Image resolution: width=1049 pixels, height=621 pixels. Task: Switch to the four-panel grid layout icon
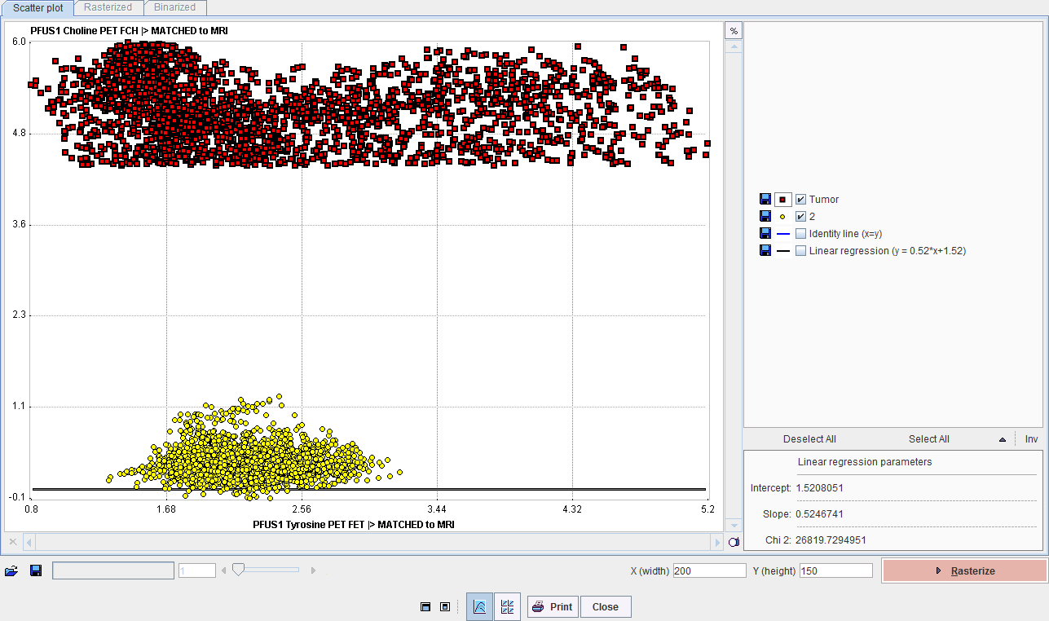click(507, 606)
